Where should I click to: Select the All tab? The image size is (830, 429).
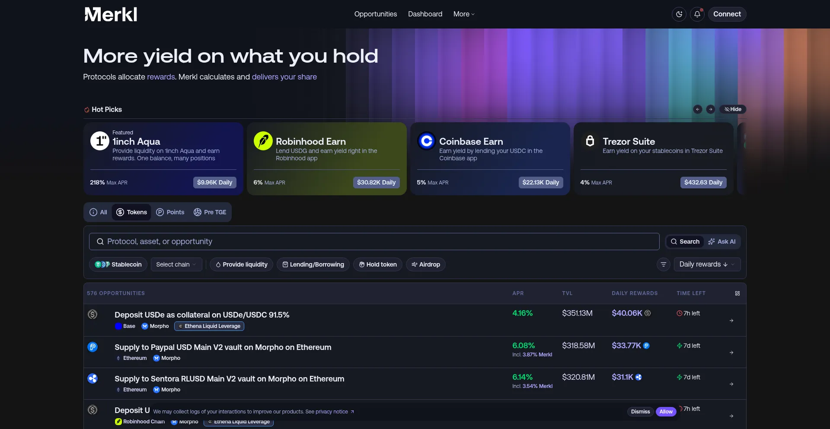tap(98, 212)
